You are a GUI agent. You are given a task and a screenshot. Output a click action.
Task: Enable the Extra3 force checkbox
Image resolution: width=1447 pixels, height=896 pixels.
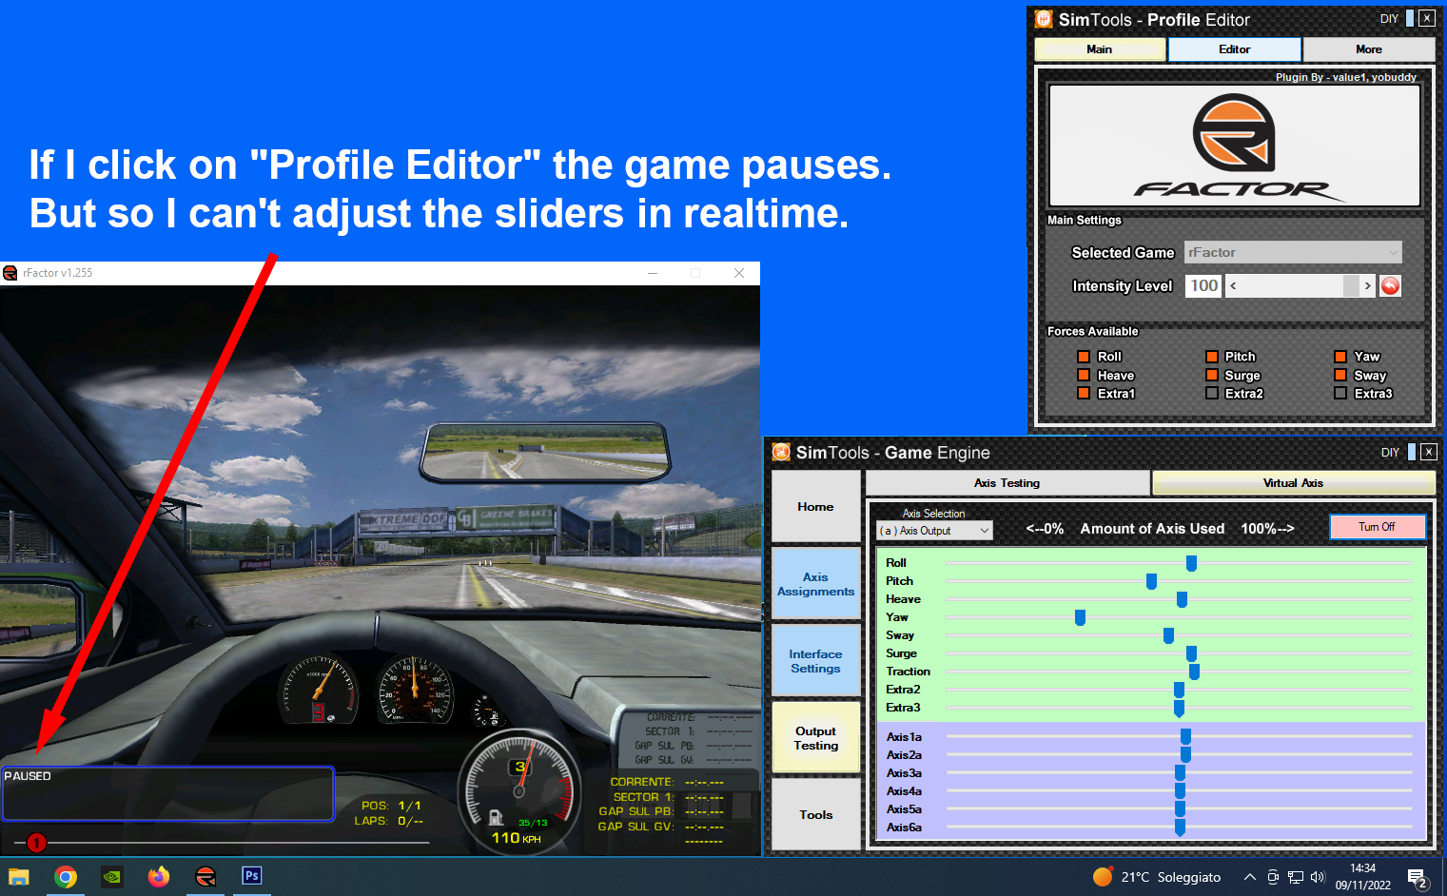point(1340,393)
